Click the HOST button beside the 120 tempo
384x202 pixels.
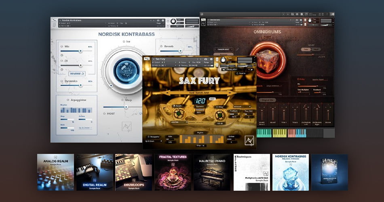212,99
